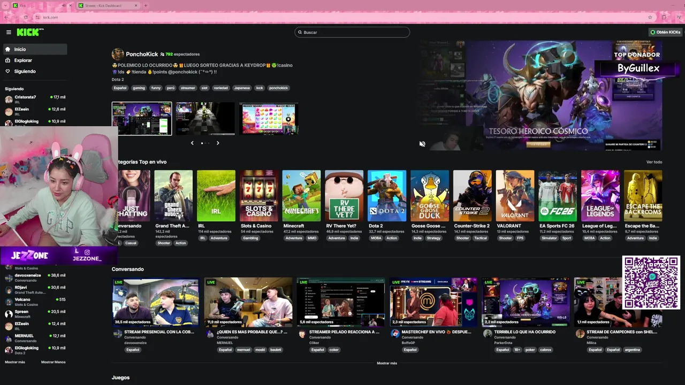Open the browser extensions puzzle icon
This screenshot has width=685, height=385.
665,17
